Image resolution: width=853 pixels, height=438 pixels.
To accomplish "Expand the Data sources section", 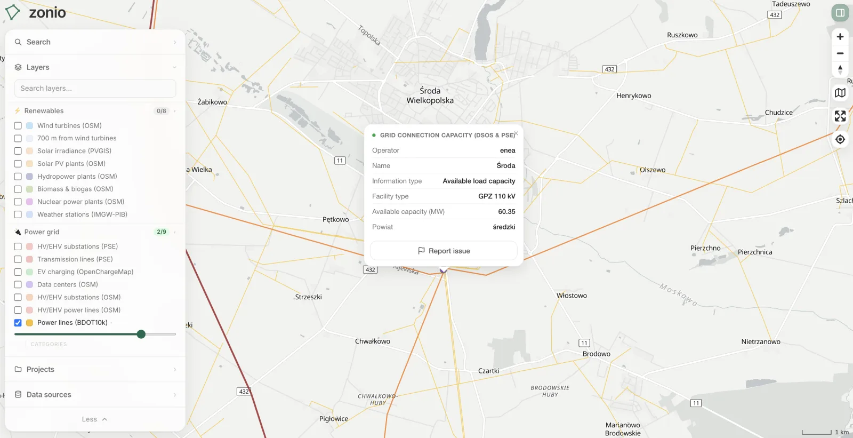I will tap(95, 395).
